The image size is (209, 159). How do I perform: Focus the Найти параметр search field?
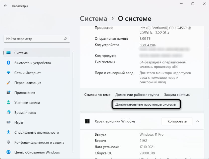click(37, 39)
